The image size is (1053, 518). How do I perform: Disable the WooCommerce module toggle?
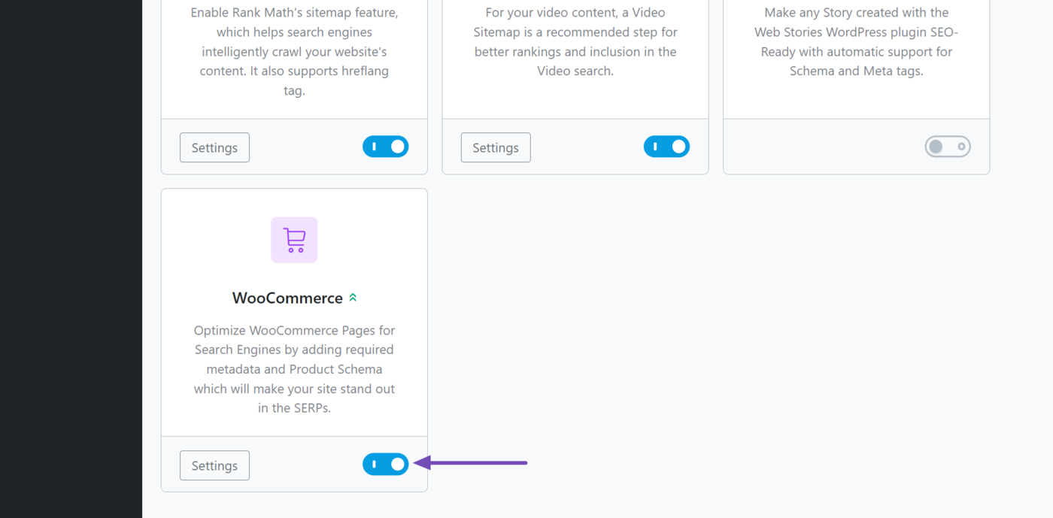tap(385, 465)
